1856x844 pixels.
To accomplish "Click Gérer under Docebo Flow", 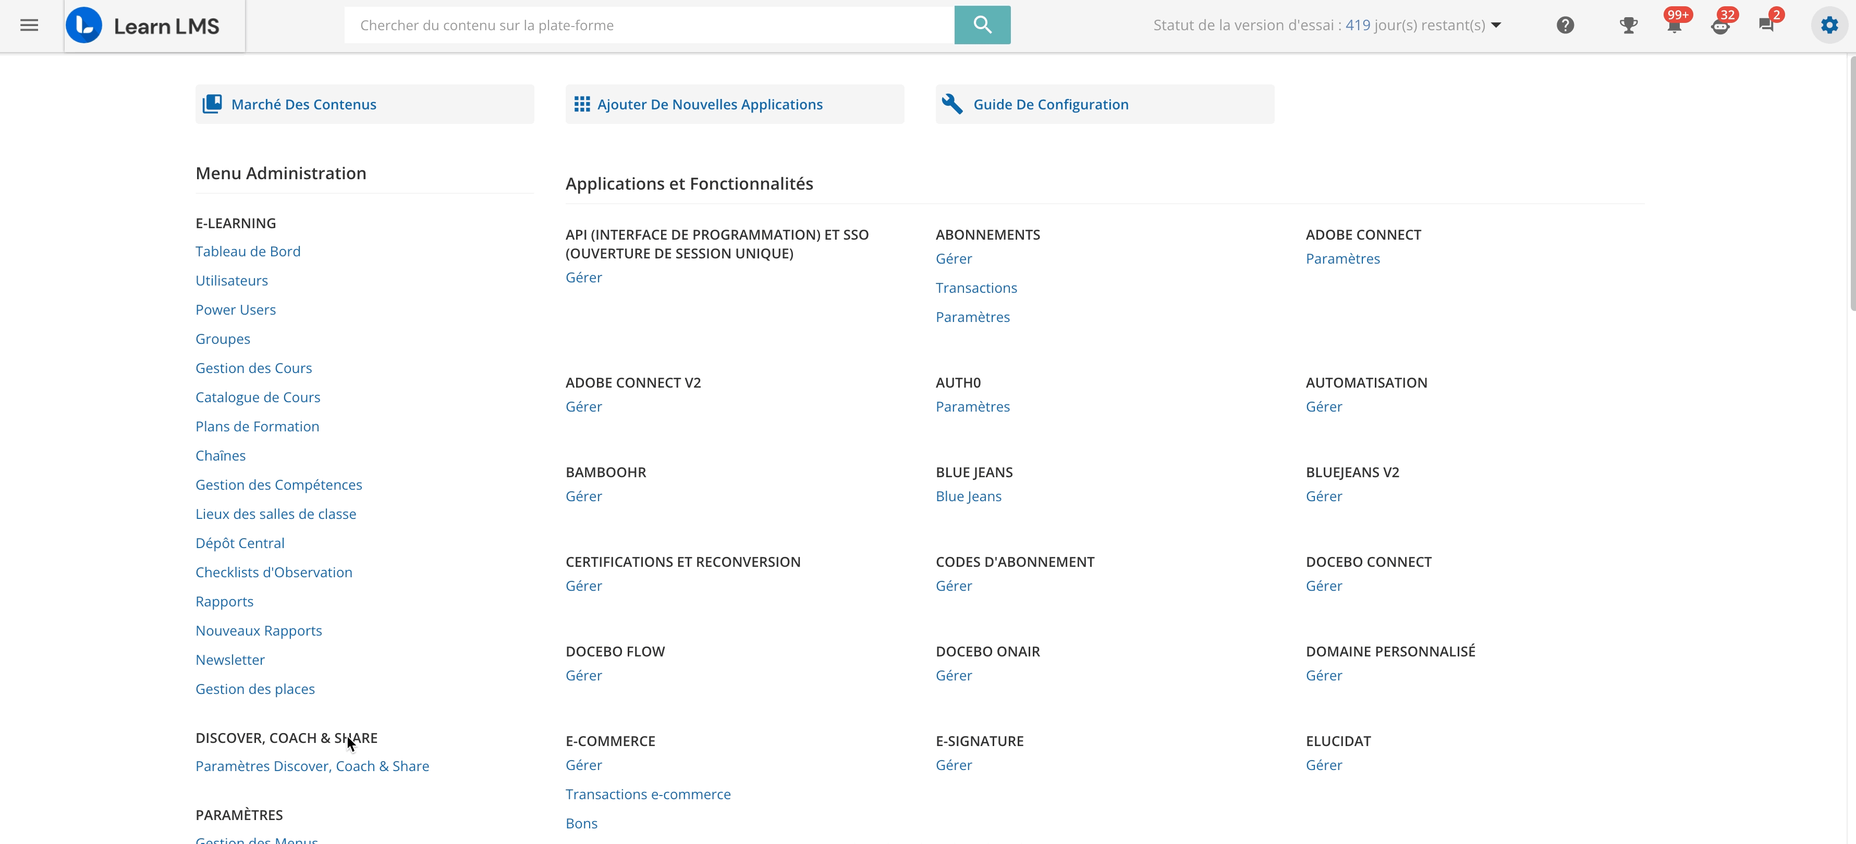I will coord(583,676).
